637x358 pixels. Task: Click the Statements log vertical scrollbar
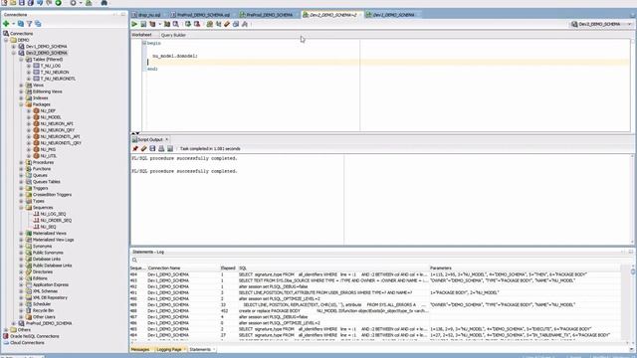(x=633, y=304)
